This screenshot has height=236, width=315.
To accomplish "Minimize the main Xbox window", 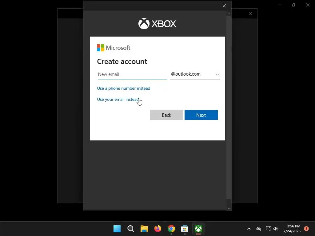I will (280, 5).
